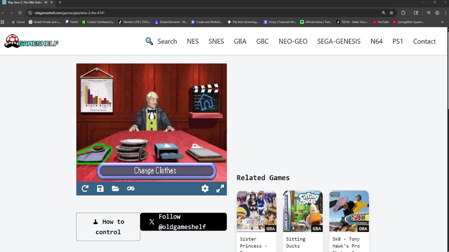Mute the tab via speaker icon
Viewport: 449px width, 252px height.
point(46,2)
